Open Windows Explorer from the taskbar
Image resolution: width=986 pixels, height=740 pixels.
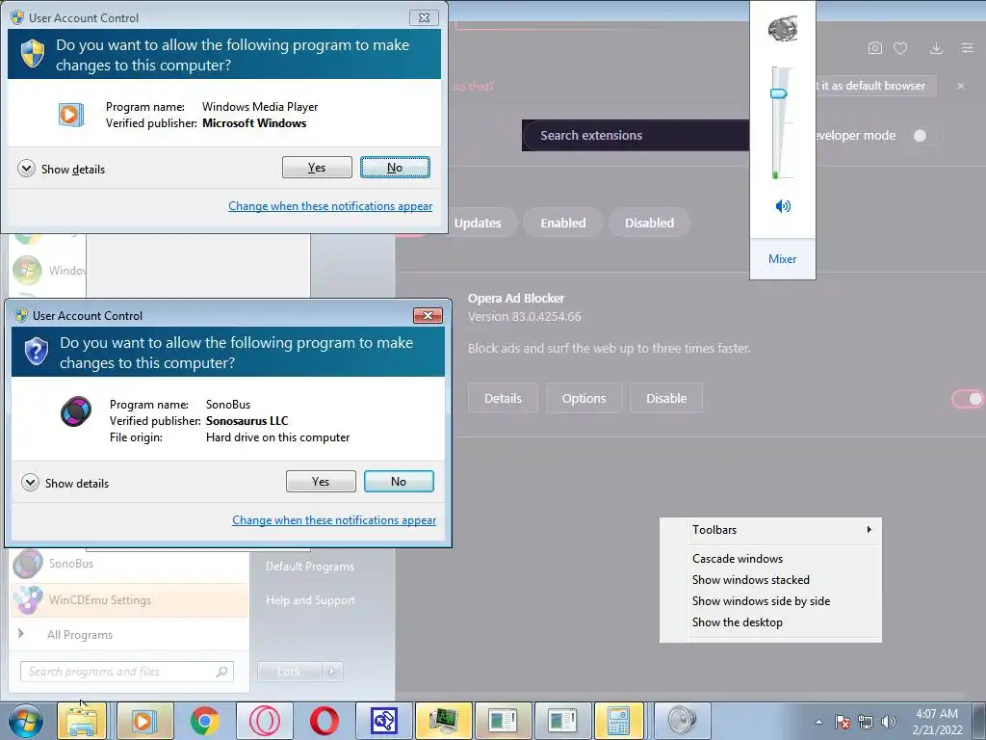coord(83,721)
